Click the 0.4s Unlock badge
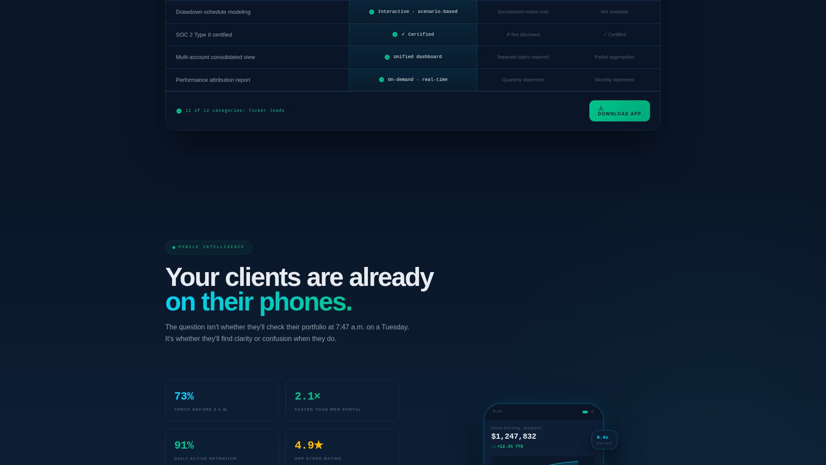Viewport: 826px width, 465px height. [x=604, y=440]
